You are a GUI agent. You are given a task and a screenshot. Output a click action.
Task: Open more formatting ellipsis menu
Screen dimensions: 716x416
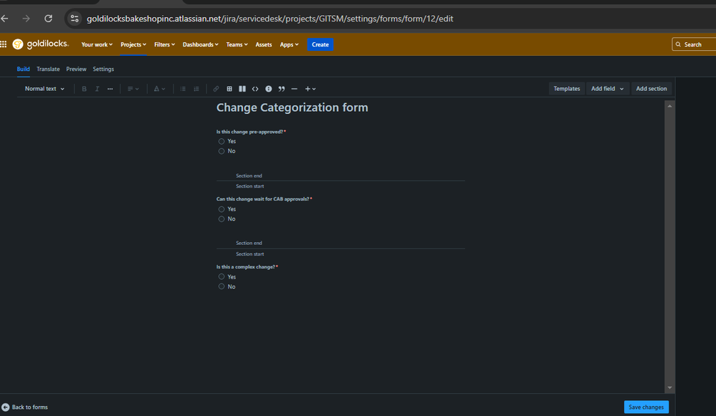point(110,89)
